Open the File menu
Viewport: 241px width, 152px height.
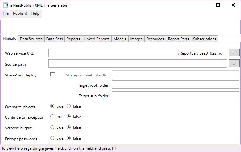point(6,13)
